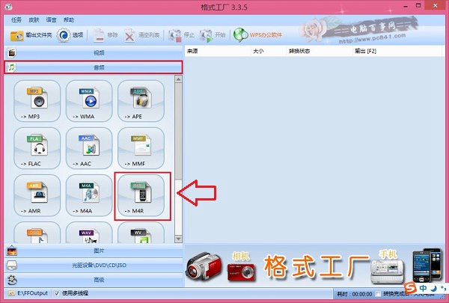Click the moon icon on the IME bar
The width and height of the screenshot is (449, 303).
point(433,288)
